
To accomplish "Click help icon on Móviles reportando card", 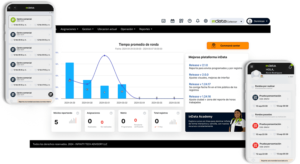I will coord(78,113).
